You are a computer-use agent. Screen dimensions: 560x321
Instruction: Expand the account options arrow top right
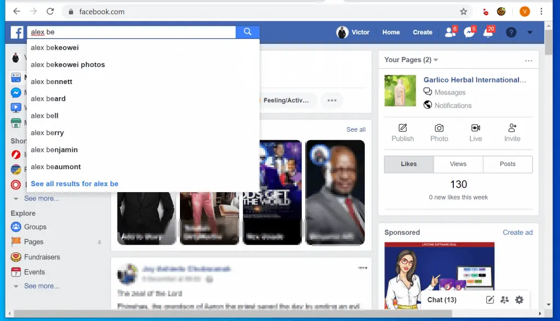coord(529,32)
